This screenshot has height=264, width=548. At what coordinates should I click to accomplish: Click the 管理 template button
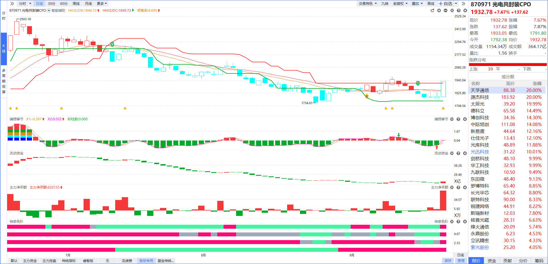click(x=461, y=261)
